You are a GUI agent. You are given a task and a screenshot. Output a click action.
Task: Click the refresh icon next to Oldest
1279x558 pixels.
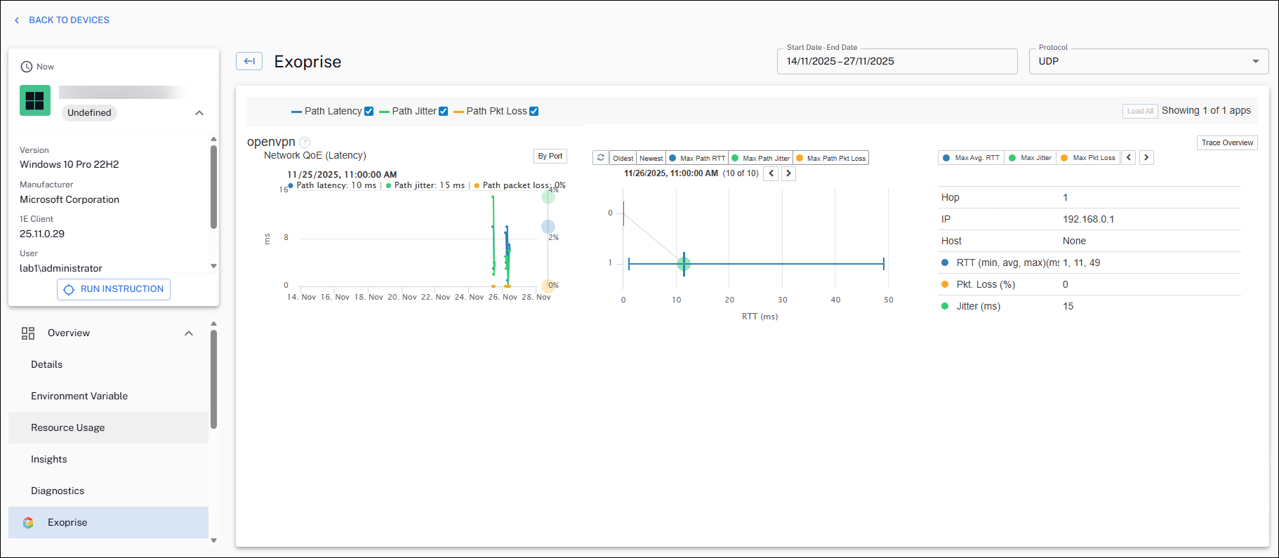pyautogui.click(x=600, y=158)
